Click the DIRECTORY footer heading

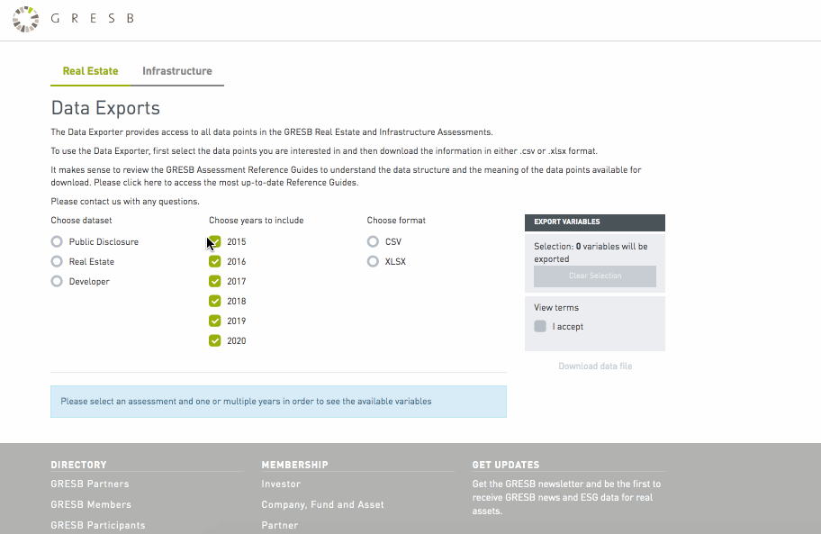78,465
